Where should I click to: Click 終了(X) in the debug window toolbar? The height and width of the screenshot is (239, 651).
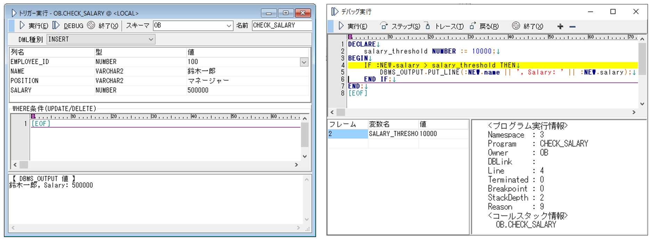click(x=528, y=26)
